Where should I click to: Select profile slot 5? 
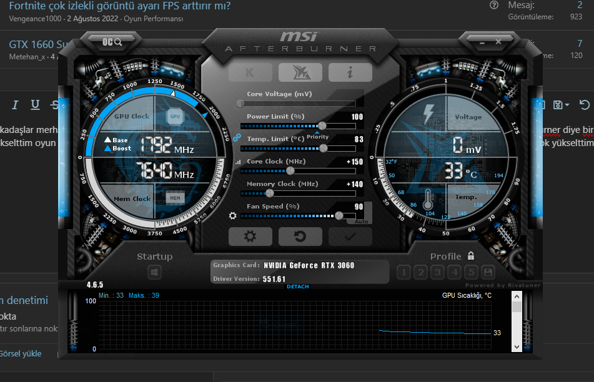pos(472,272)
